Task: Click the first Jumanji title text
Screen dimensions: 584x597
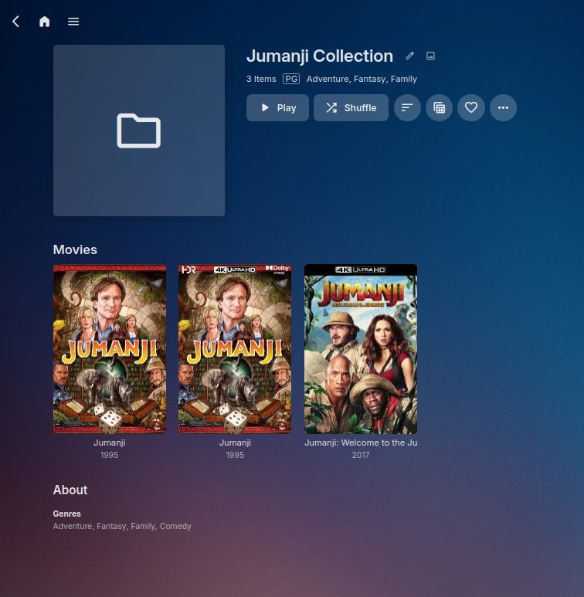Action: pyautogui.click(x=110, y=443)
